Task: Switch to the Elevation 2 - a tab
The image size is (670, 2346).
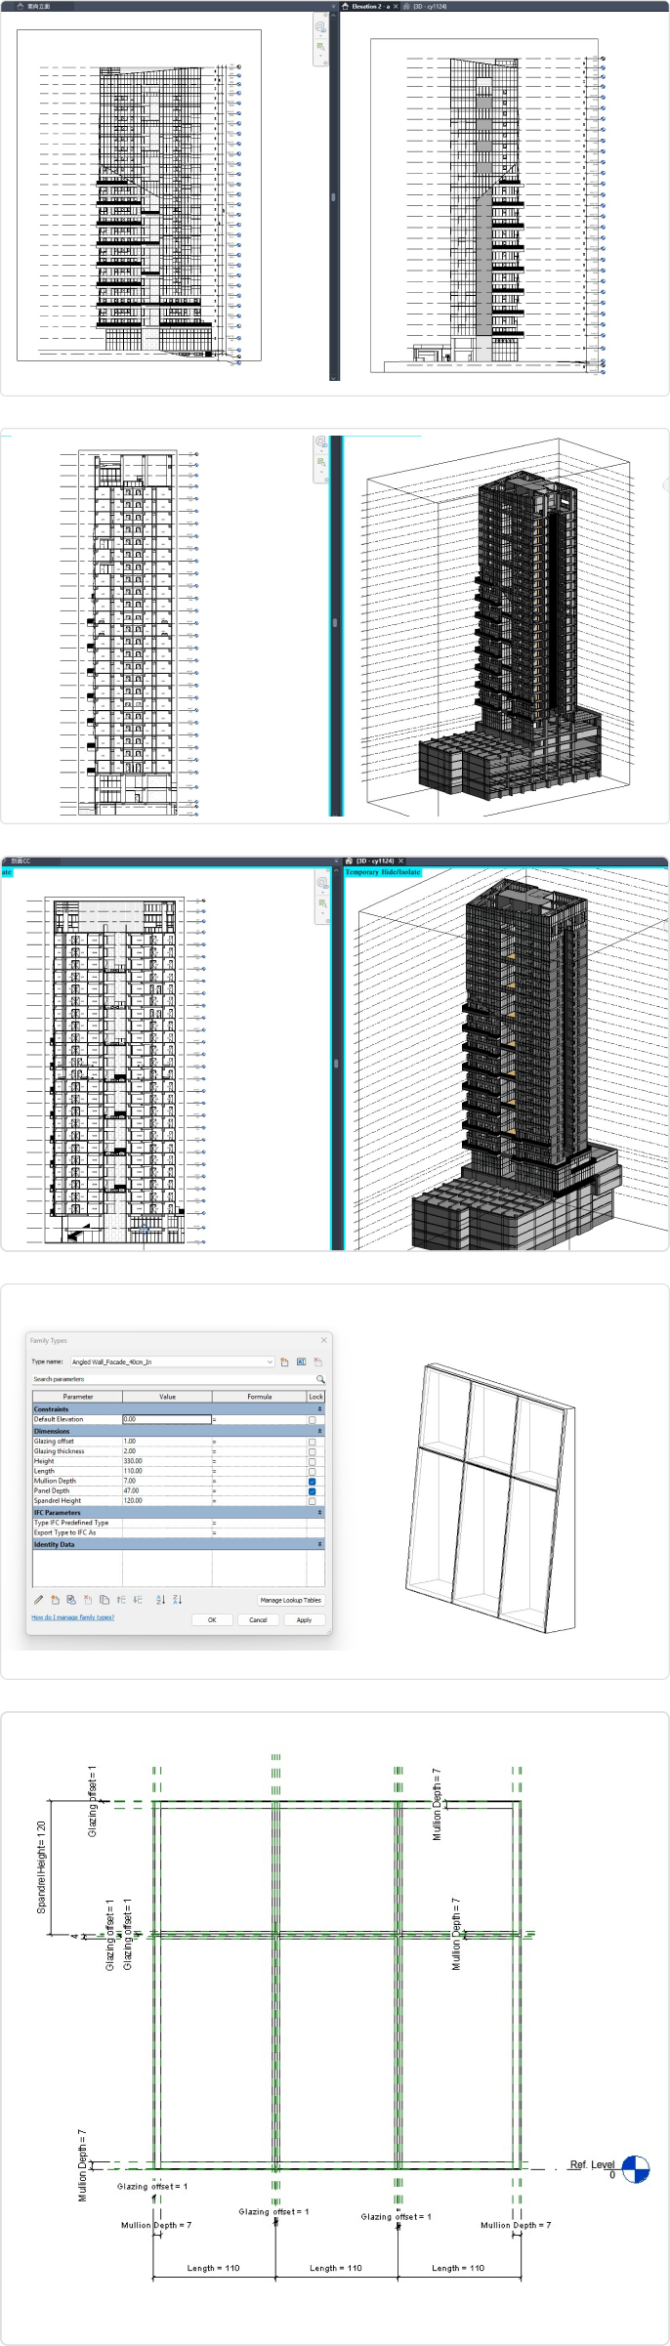Action: (x=370, y=6)
